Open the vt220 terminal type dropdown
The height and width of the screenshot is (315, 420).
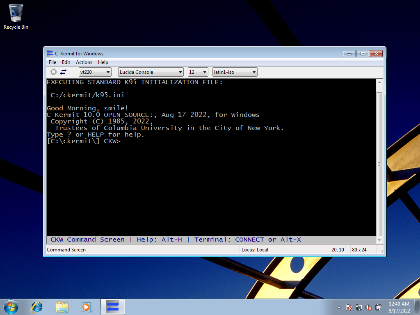pos(95,72)
